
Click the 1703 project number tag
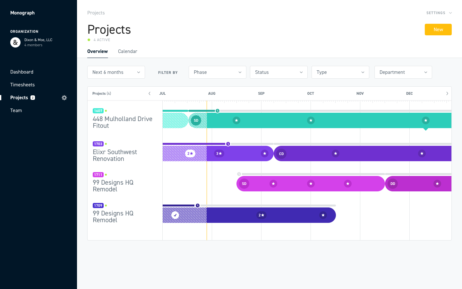click(98, 144)
